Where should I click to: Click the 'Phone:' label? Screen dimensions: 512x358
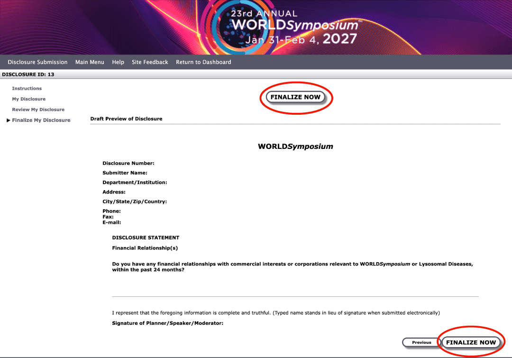point(112,211)
